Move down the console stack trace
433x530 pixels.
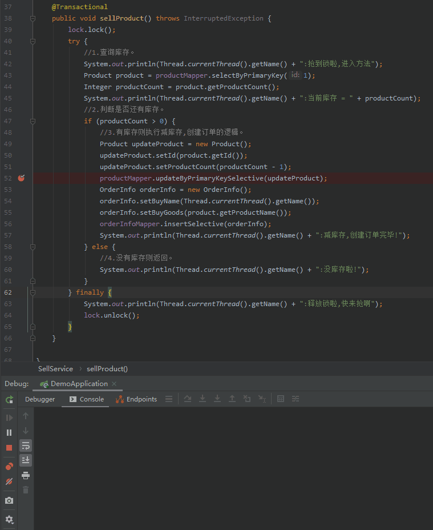pos(26,431)
